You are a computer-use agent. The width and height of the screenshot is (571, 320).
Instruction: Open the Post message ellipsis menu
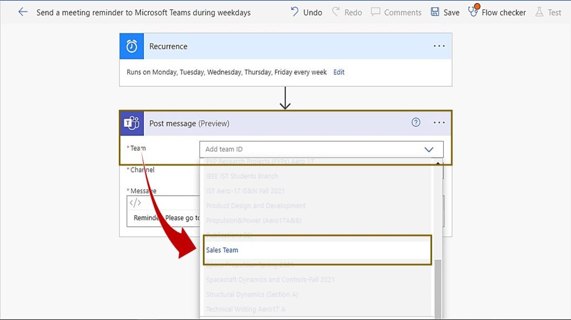point(439,122)
